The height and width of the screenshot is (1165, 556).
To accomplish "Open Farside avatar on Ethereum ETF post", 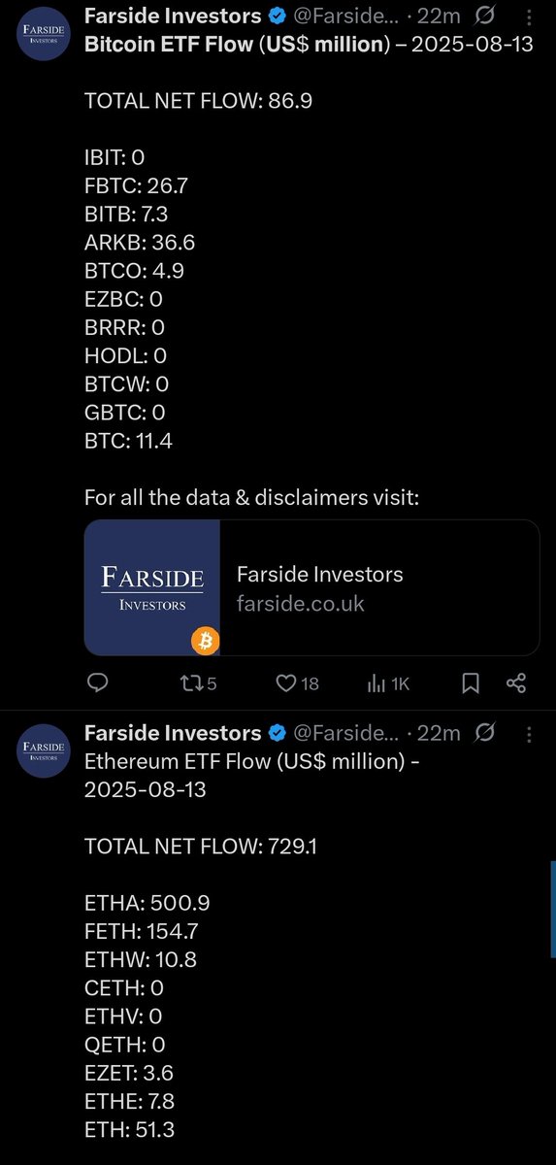I will coord(40,750).
